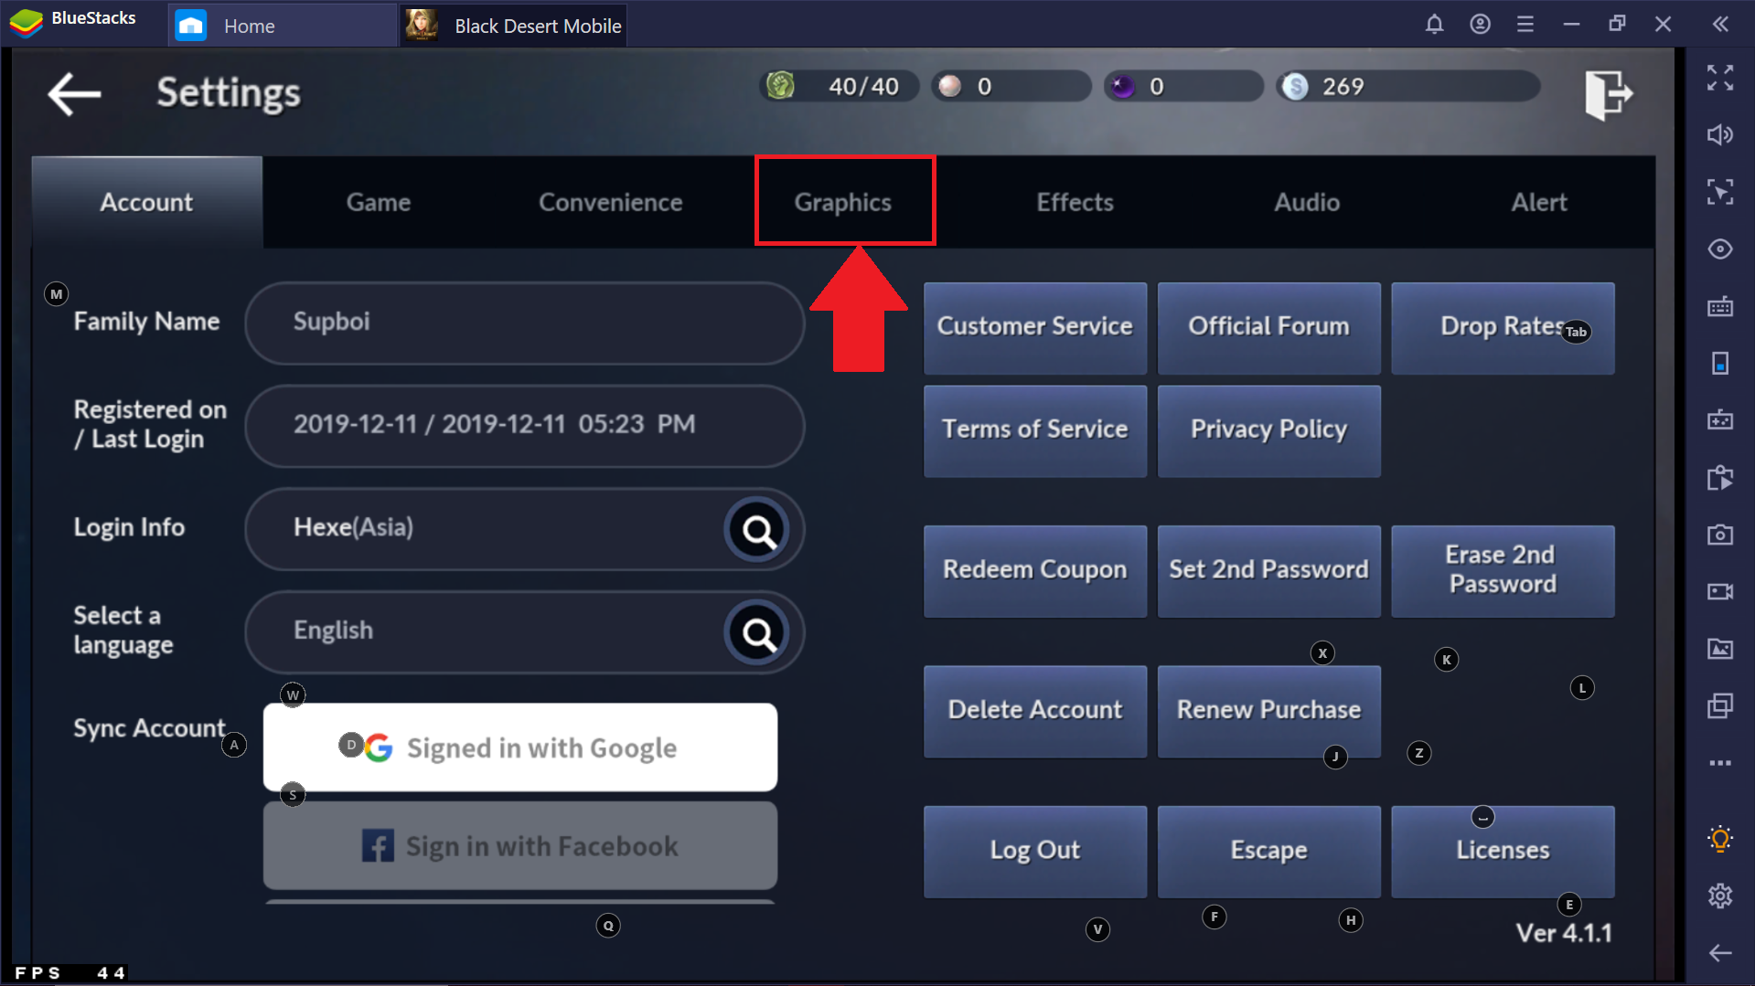The width and height of the screenshot is (1755, 986).
Task: Collapse the BlueStacks sidebar chevrons
Action: pyautogui.click(x=1720, y=25)
